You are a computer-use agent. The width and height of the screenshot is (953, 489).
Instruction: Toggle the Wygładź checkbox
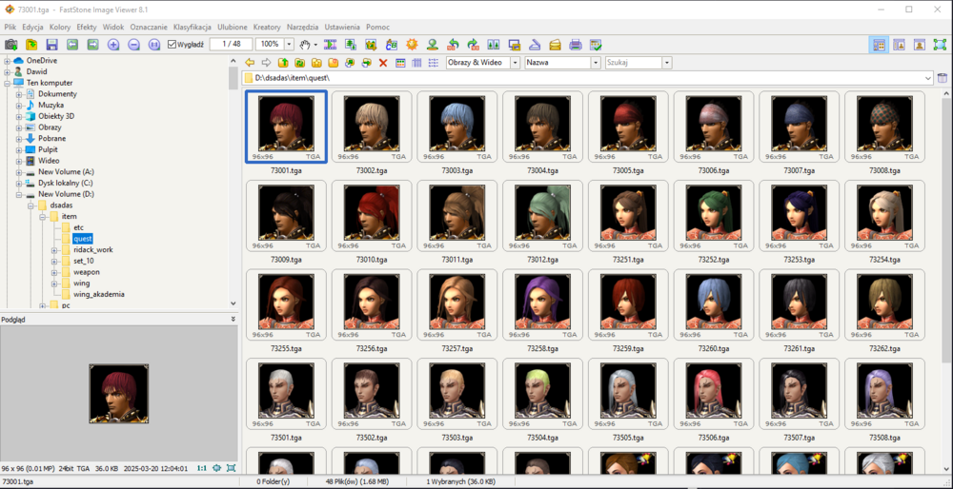click(x=172, y=45)
